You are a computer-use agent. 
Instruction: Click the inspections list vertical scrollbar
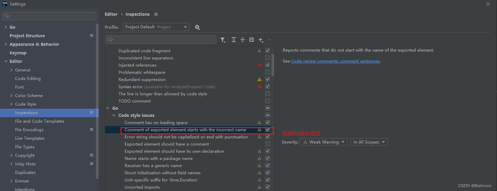click(272, 65)
